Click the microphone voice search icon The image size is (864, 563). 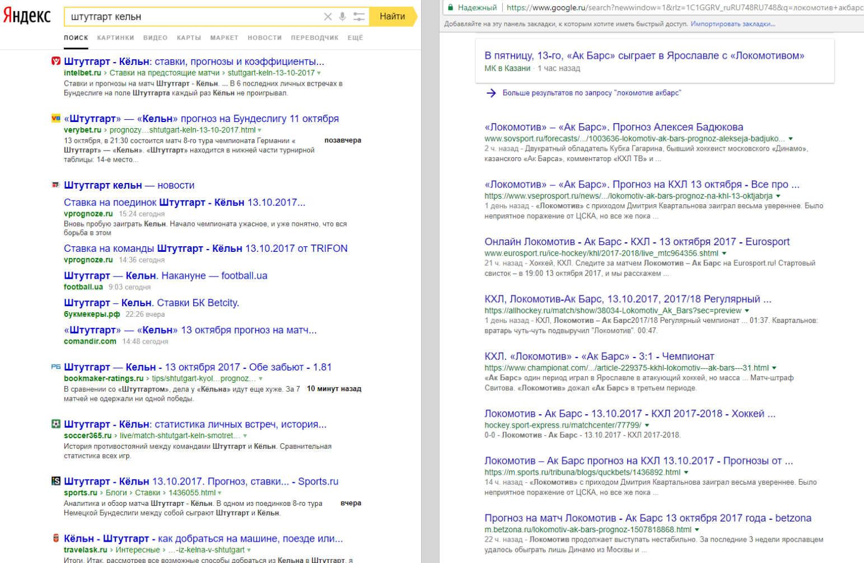point(343,16)
